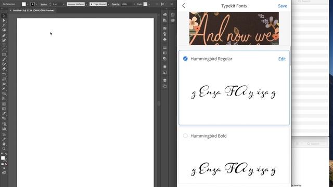
Task: Open the Brushes panel icon
Action: point(165,34)
